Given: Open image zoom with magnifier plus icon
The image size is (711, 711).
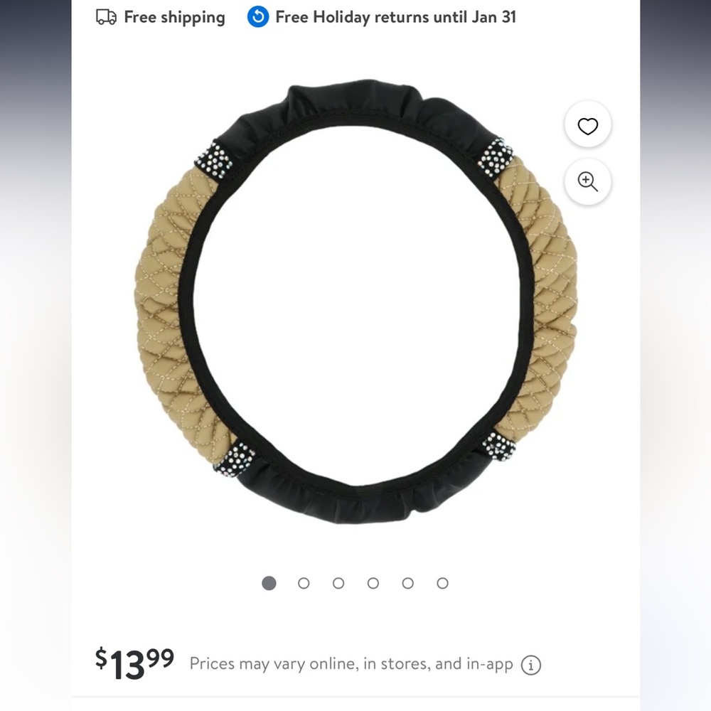Looking at the screenshot, I should pos(588,181).
